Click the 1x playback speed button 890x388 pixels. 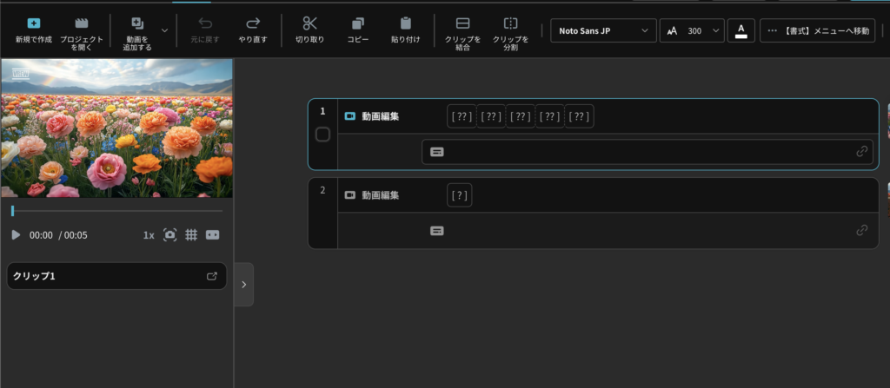click(149, 235)
